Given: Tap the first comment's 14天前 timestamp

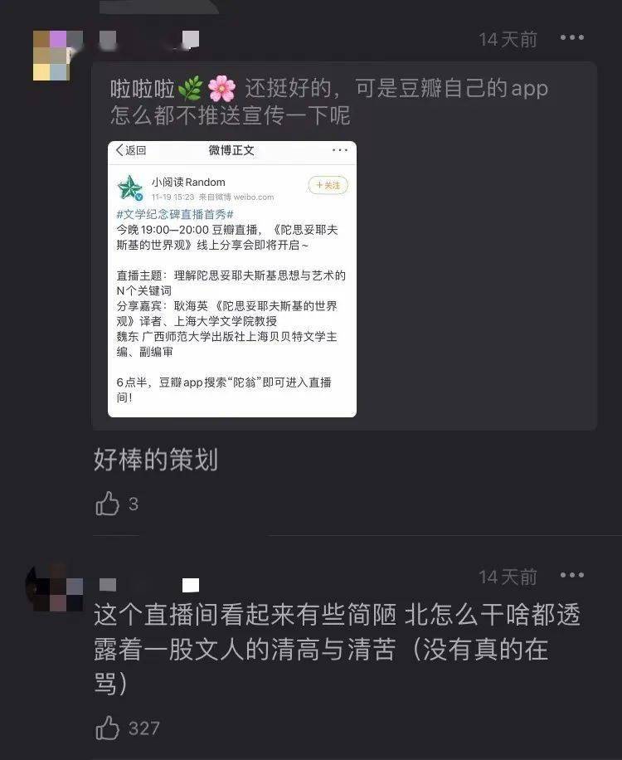Looking at the screenshot, I should click(508, 39).
